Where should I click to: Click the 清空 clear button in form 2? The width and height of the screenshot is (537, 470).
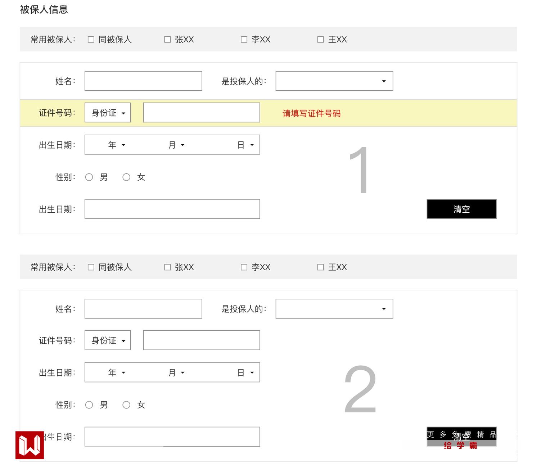[461, 437]
